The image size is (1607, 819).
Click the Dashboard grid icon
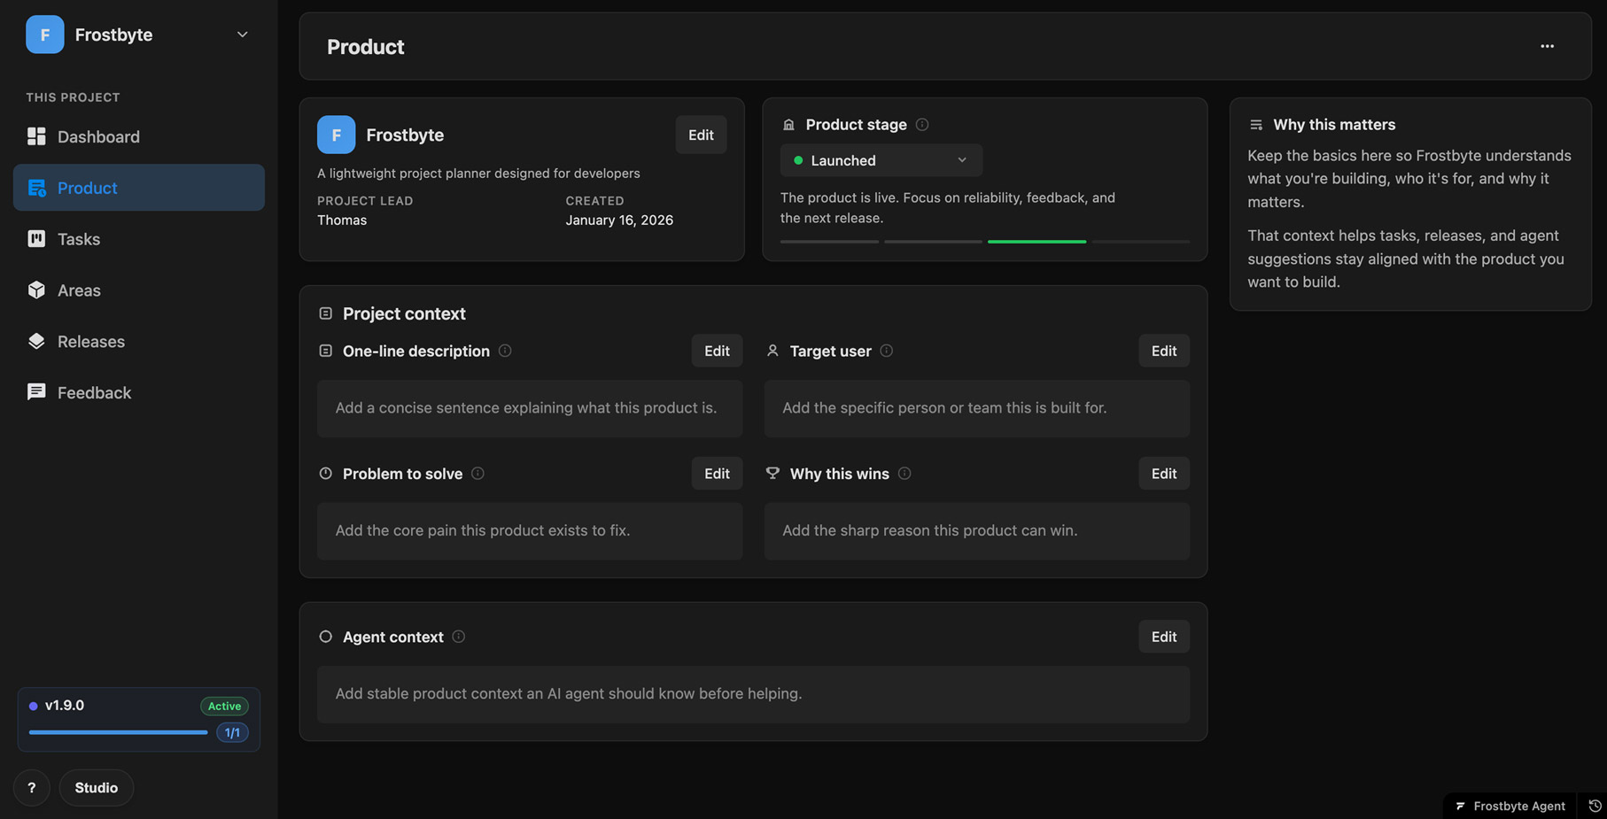[36, 136]
